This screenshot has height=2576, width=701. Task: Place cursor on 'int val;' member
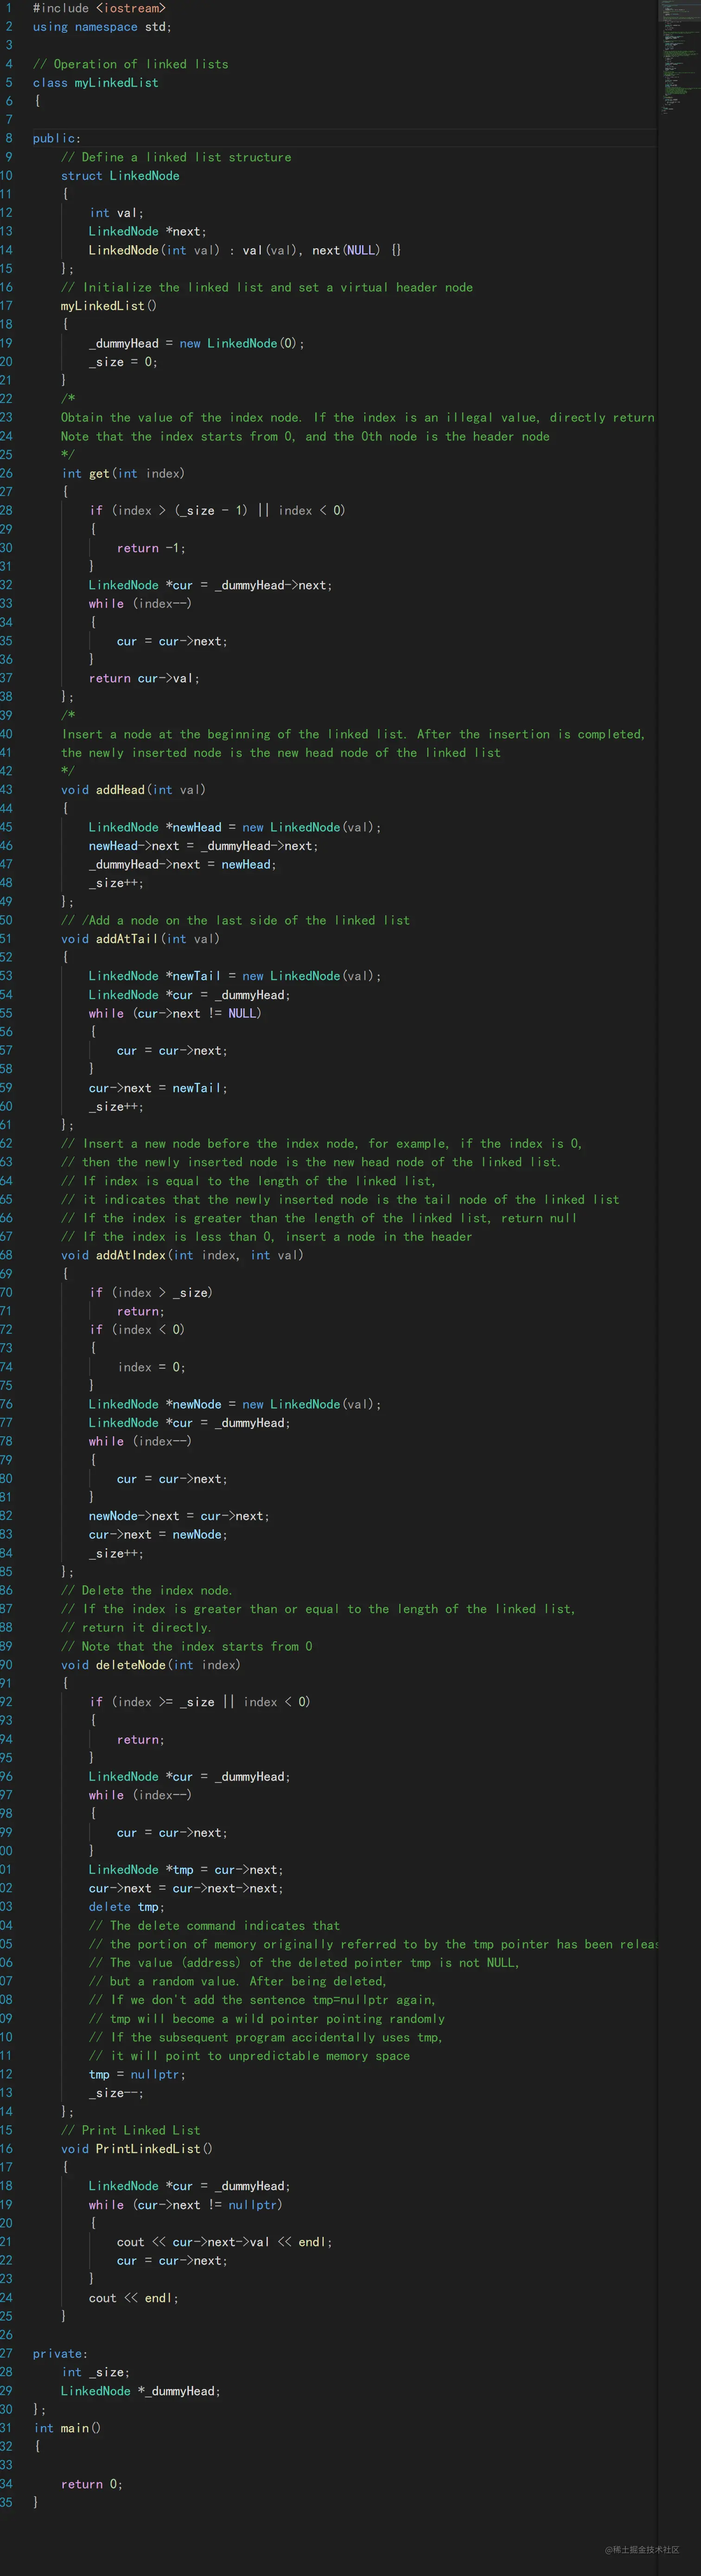pyautogui.click(x=116, y=213)
